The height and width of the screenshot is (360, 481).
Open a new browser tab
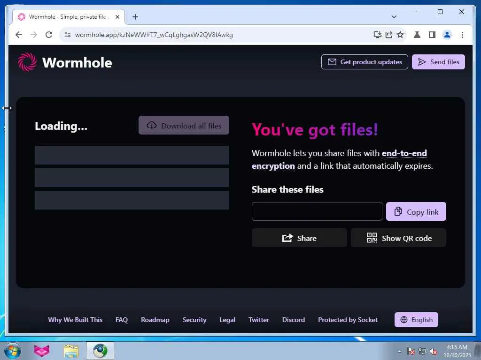point(135,17)
